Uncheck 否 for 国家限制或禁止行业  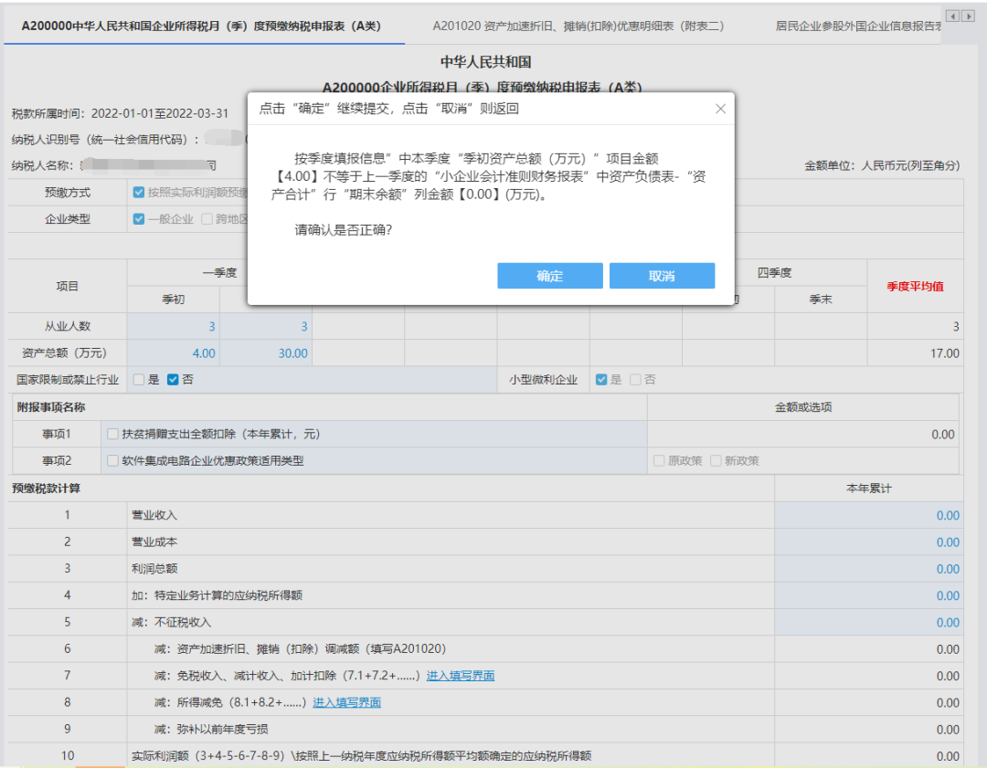173,380
